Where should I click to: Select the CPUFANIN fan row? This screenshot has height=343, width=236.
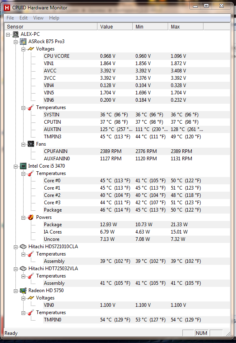click(x=136, y=151)
